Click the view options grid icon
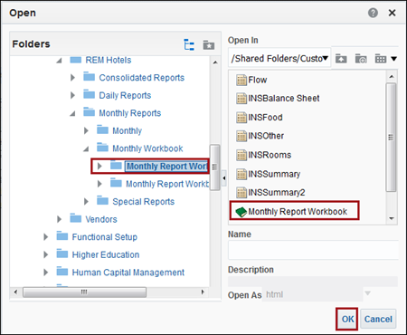 pos(381,59)
